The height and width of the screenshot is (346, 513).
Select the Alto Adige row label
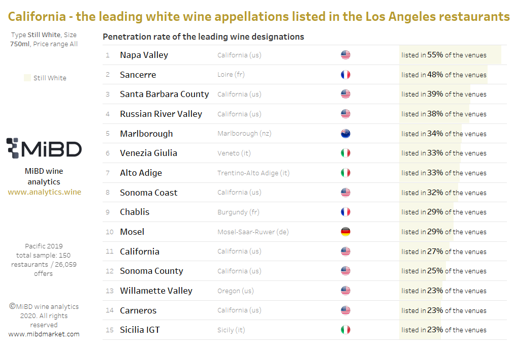tap(141, 173)
